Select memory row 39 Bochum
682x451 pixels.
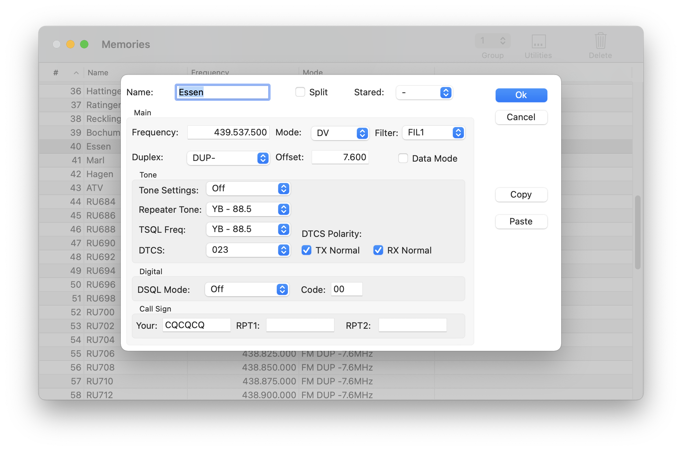(x=80, y=133)
